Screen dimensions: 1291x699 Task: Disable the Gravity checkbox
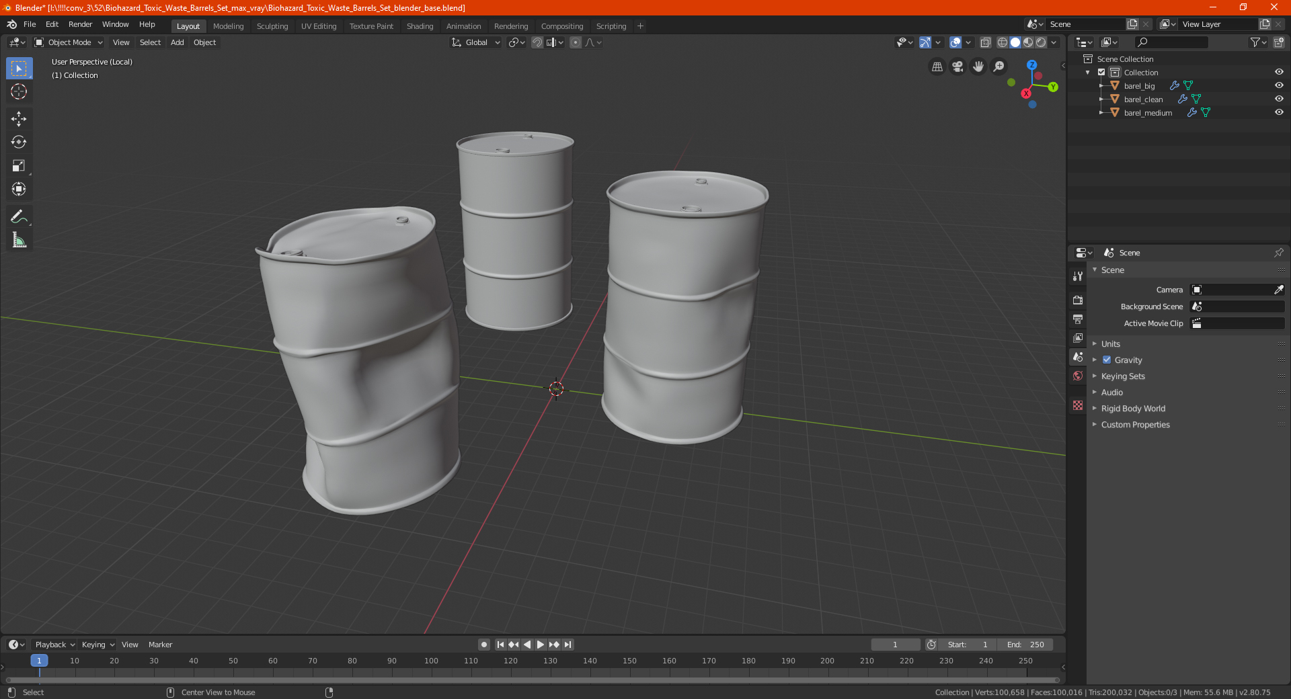[x=1107, y=360]
